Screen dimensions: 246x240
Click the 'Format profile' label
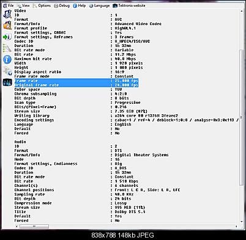coord(31,28)
